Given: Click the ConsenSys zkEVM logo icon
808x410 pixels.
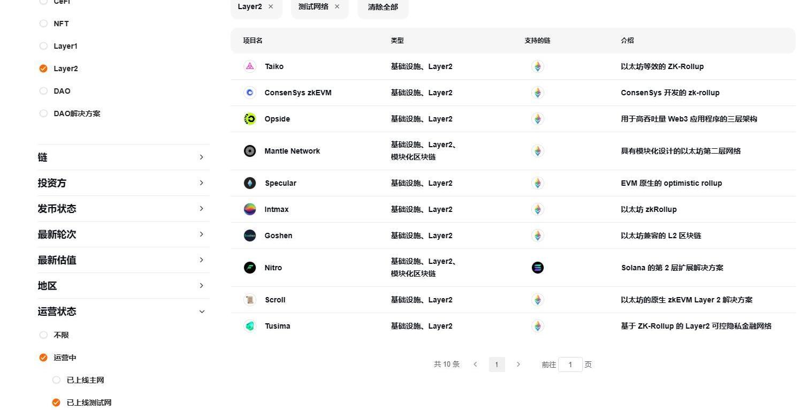Looking at the screenshot, I should 250,93.
